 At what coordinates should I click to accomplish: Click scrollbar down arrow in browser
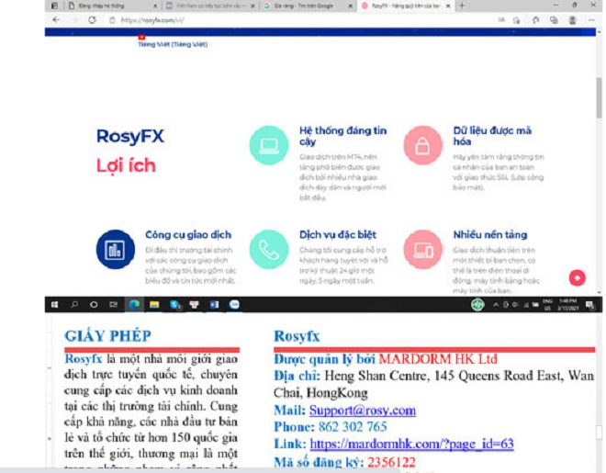coord(599,293)
